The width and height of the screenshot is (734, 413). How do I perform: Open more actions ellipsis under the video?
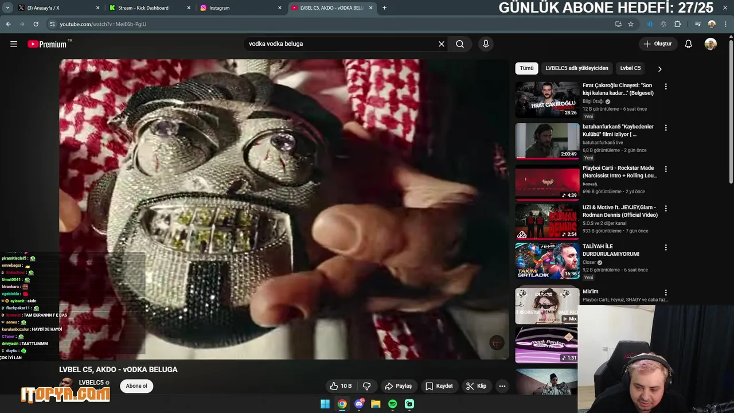coord(502,386)
